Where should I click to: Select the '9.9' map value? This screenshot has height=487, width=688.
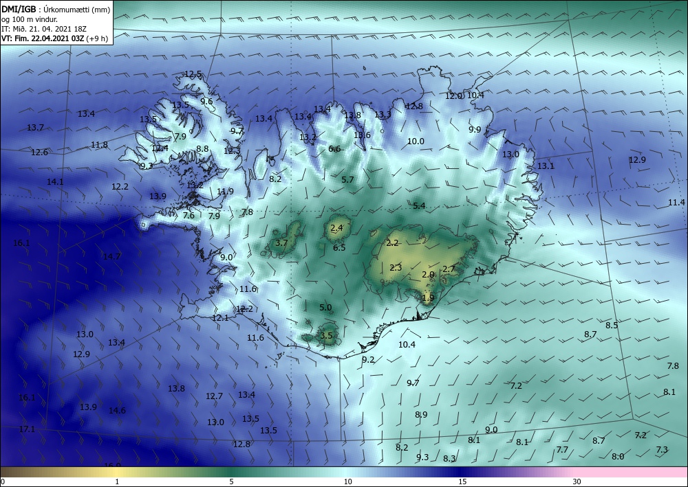pyautogui.click(x=475, y=130)
